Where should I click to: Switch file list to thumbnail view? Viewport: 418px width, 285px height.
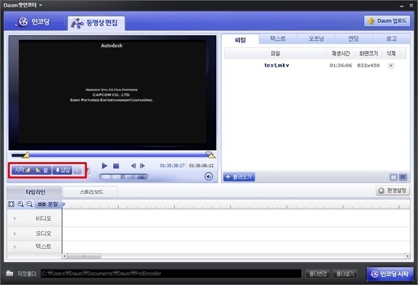393,177
